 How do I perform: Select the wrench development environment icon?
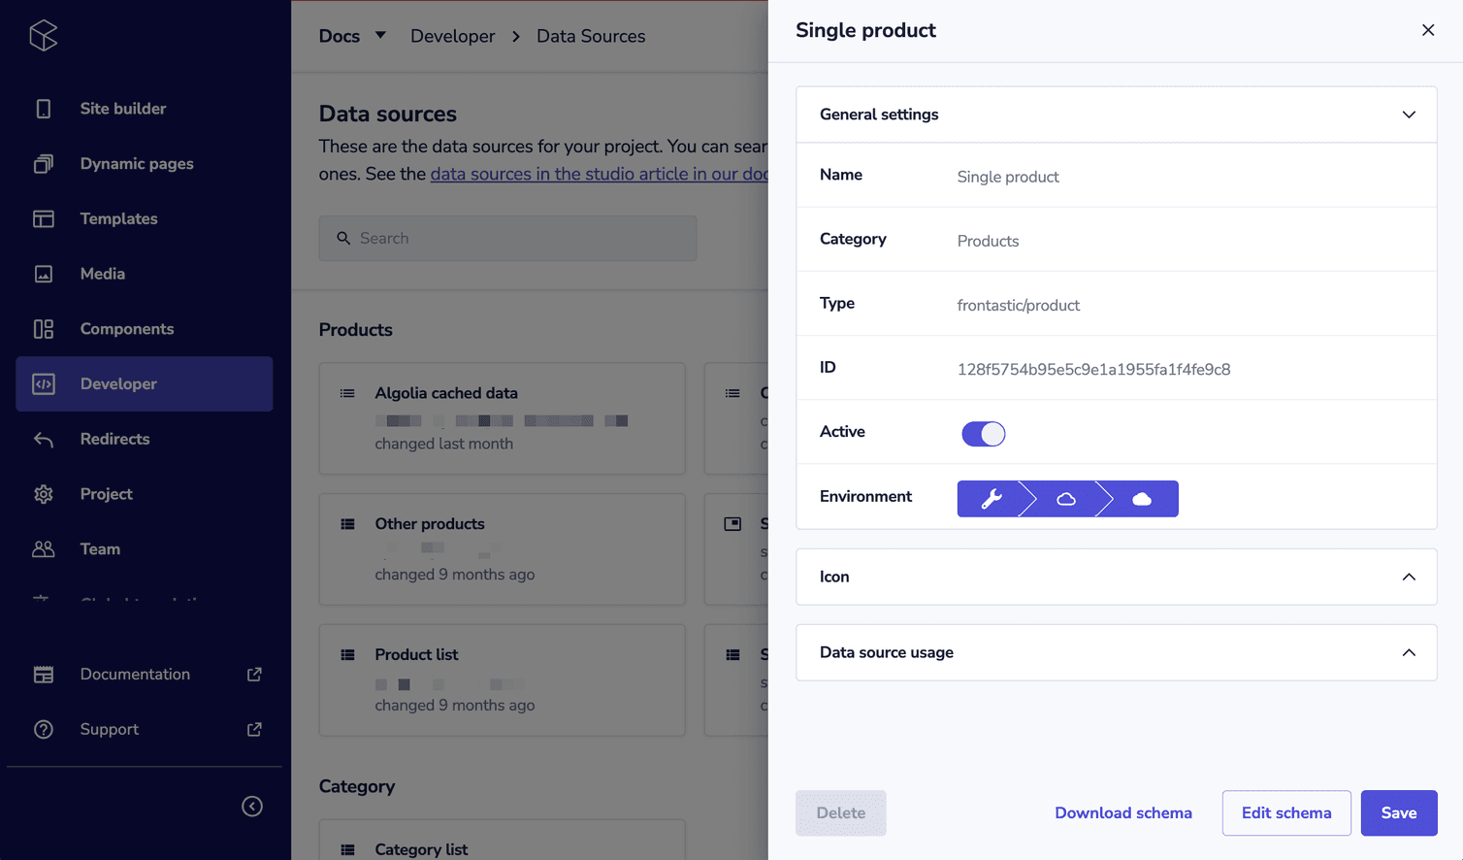click(990, 498)
